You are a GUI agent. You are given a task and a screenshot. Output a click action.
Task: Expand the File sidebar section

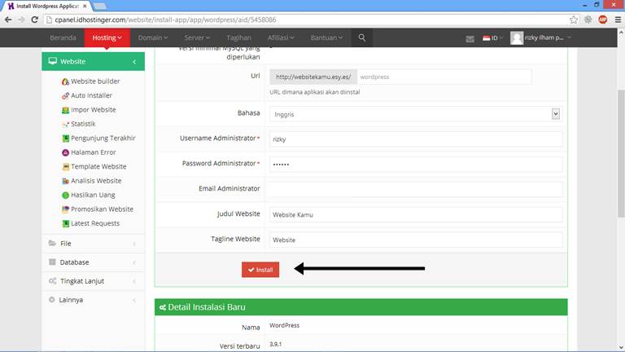tap(94, 244)
